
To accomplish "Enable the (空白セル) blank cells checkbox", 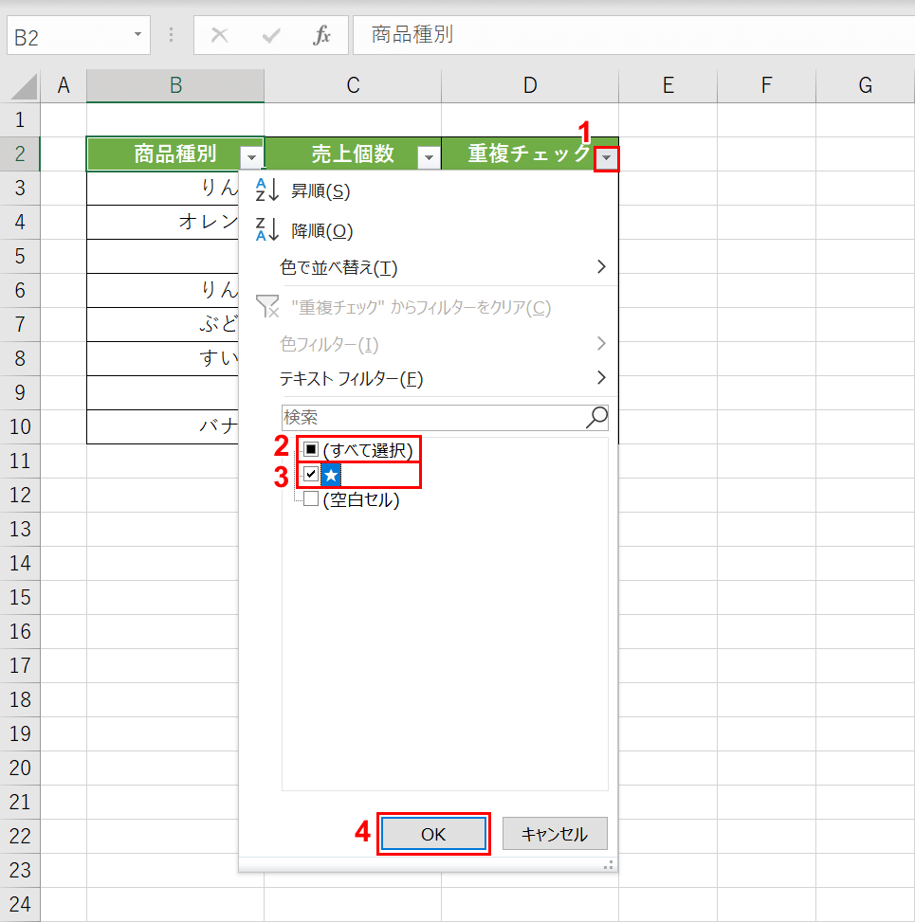I will point(308,499).
